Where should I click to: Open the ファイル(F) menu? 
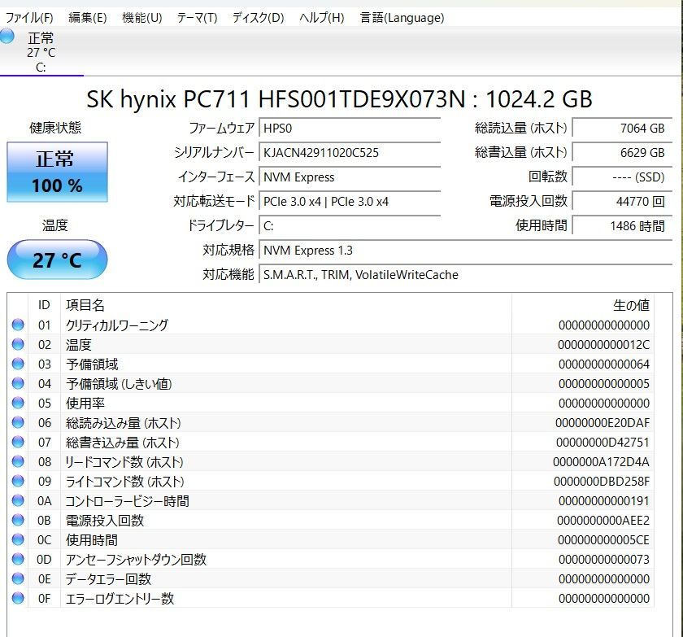29,18
